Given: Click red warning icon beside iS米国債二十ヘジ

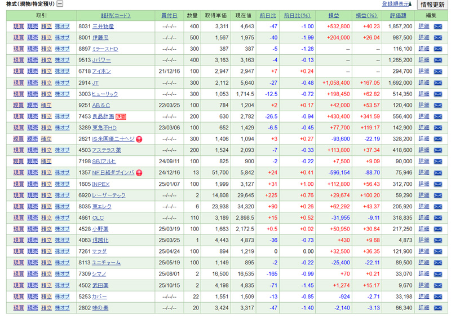Looking at the screenshot, I should [x=139, y=139].
